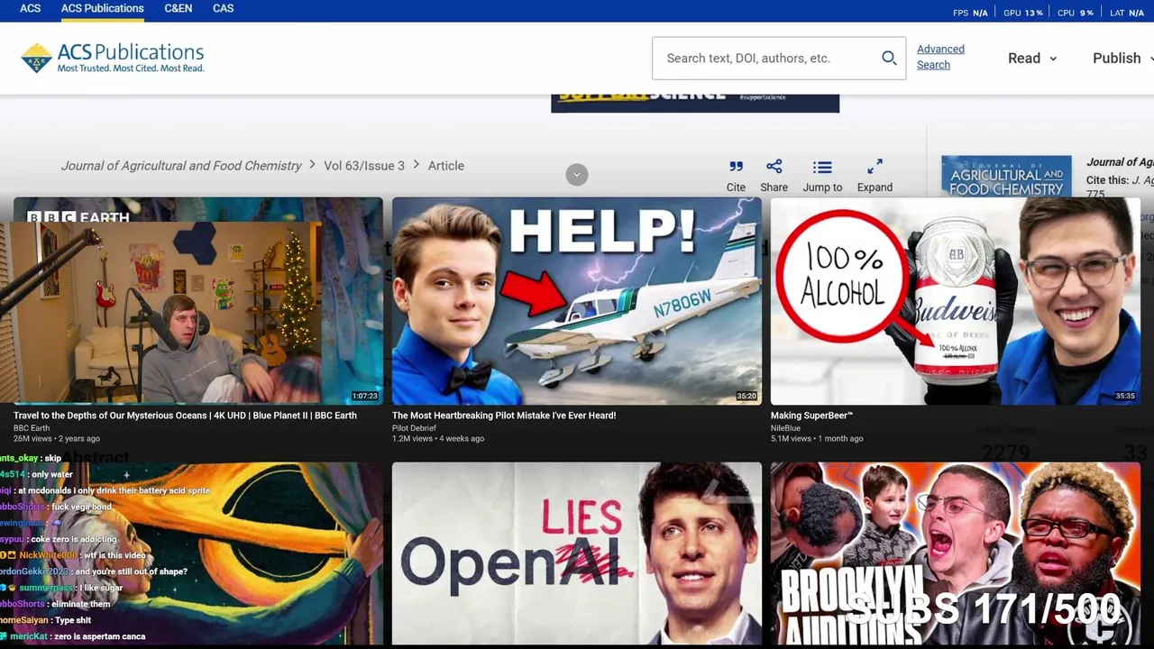The height and width of the screenshot is (649, 1154).
Task: Click 'Travel to the Depths' video title
Action: coord(185,416)
